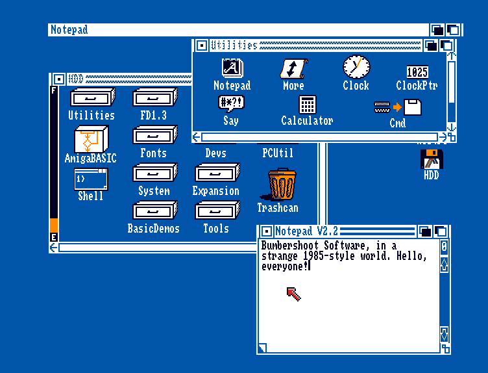Click the Notepad page up arrow
The height and width of the screenshot is (373, 488).
(445, 264)
